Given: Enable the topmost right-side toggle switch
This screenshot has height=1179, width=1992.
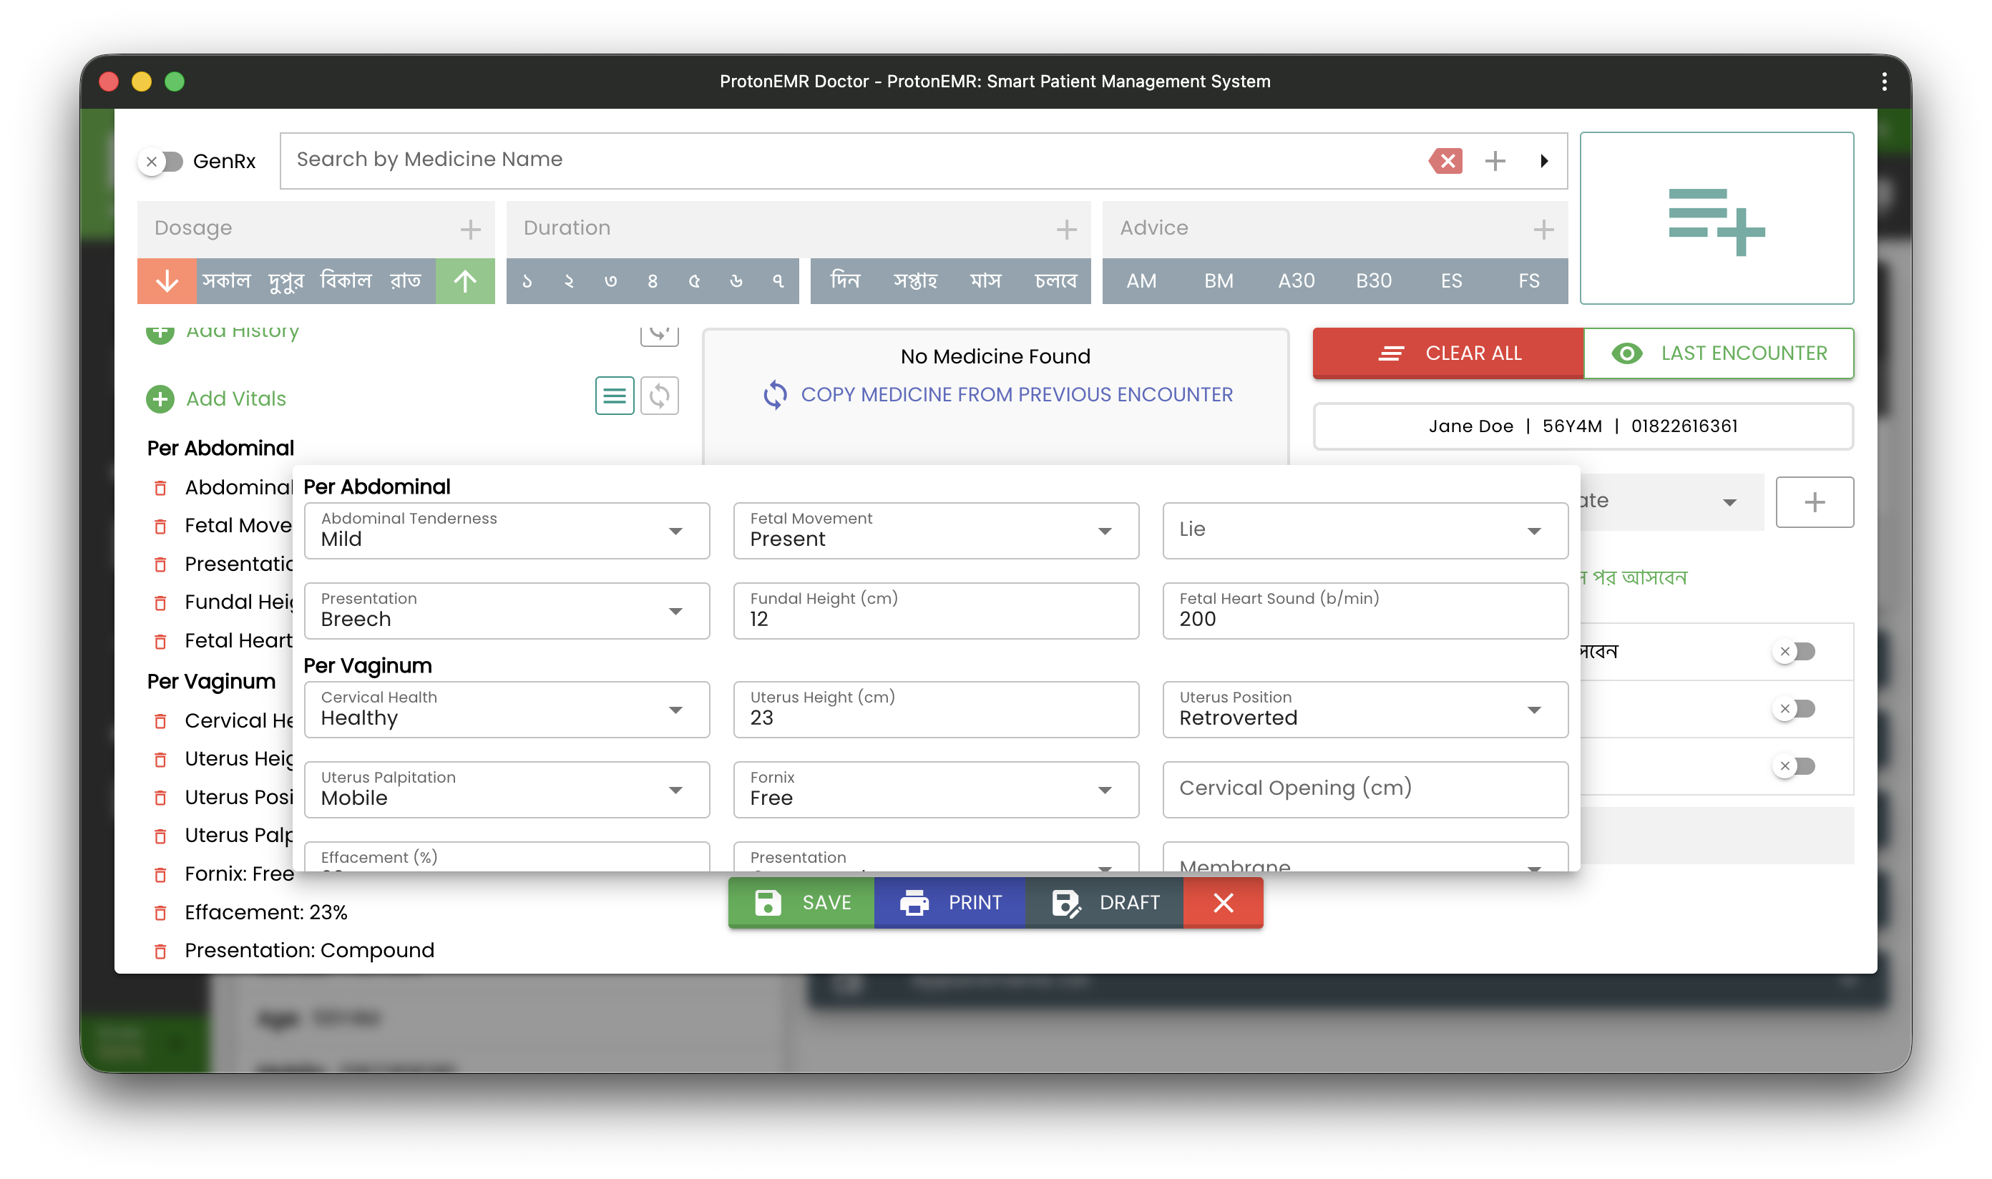Looking at the screenshot, I should click(x=1794, y=652).
